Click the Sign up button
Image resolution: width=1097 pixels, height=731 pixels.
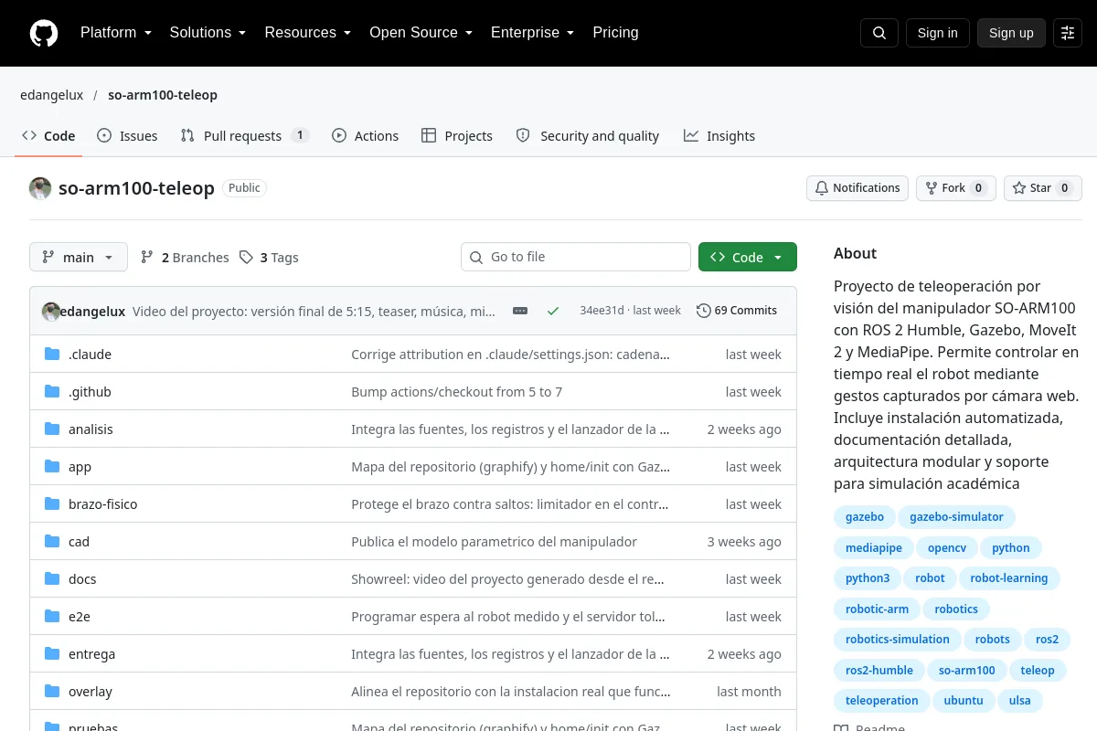[1011, 33]
